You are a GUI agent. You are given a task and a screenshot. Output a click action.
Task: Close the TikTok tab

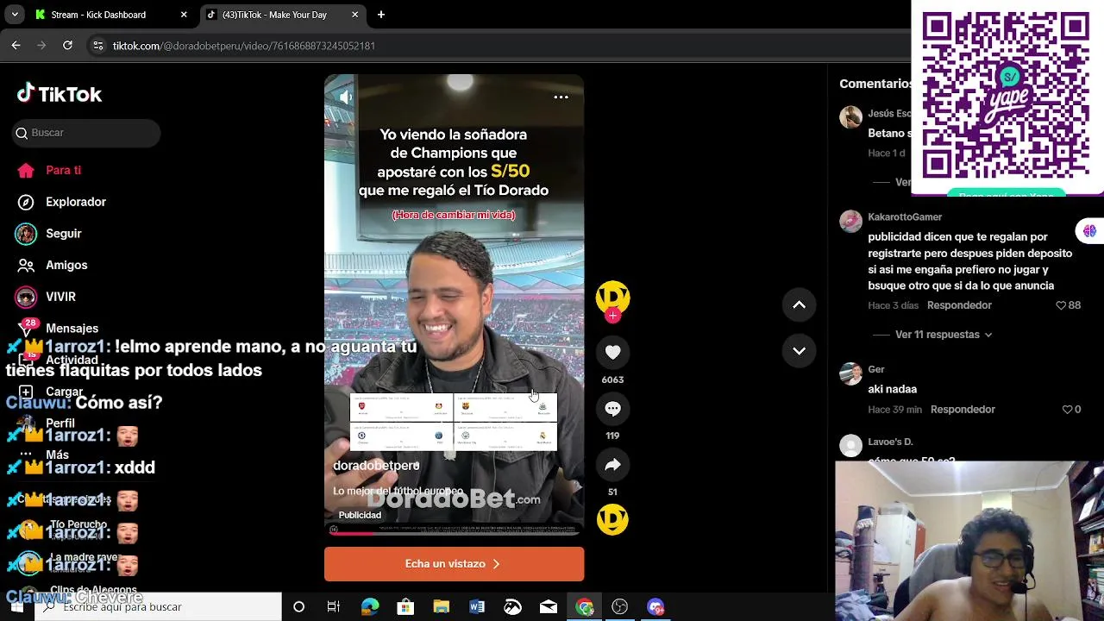point(354,15)
